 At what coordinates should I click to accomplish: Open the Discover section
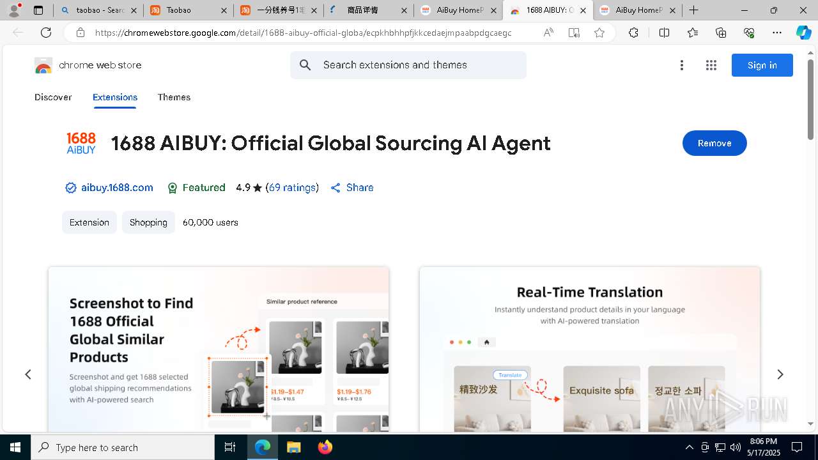53,97
